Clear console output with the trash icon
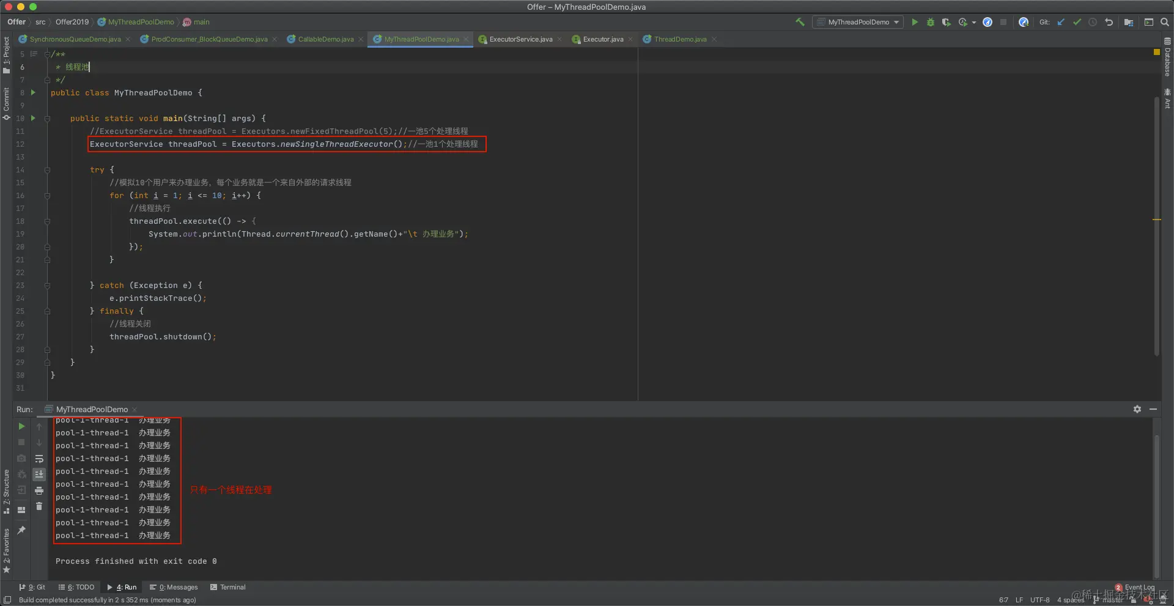The height and width of the screenshot is (606, 1174). tap(39, 506)
